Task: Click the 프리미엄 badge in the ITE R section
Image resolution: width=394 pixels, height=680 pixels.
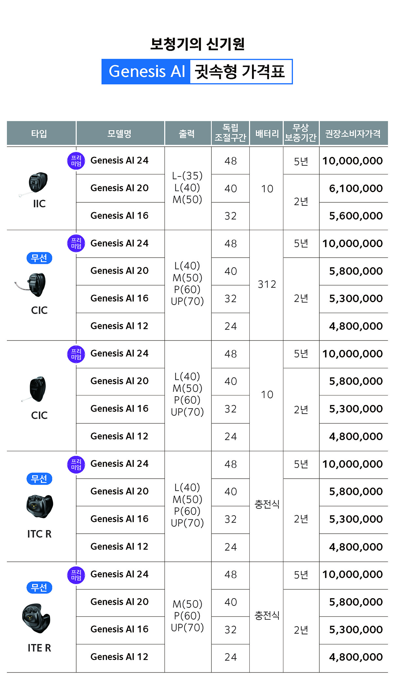Action: click(76, 575)
